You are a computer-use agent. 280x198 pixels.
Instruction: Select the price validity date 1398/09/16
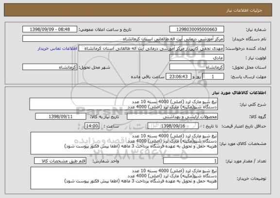pyautogui.click(x=173, y=126)
